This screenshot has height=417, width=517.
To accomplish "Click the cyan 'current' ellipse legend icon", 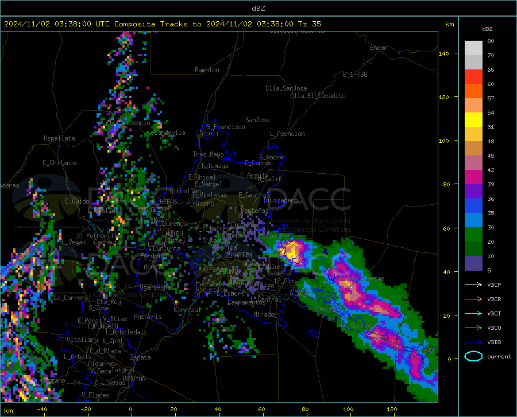I will point(473,356).
